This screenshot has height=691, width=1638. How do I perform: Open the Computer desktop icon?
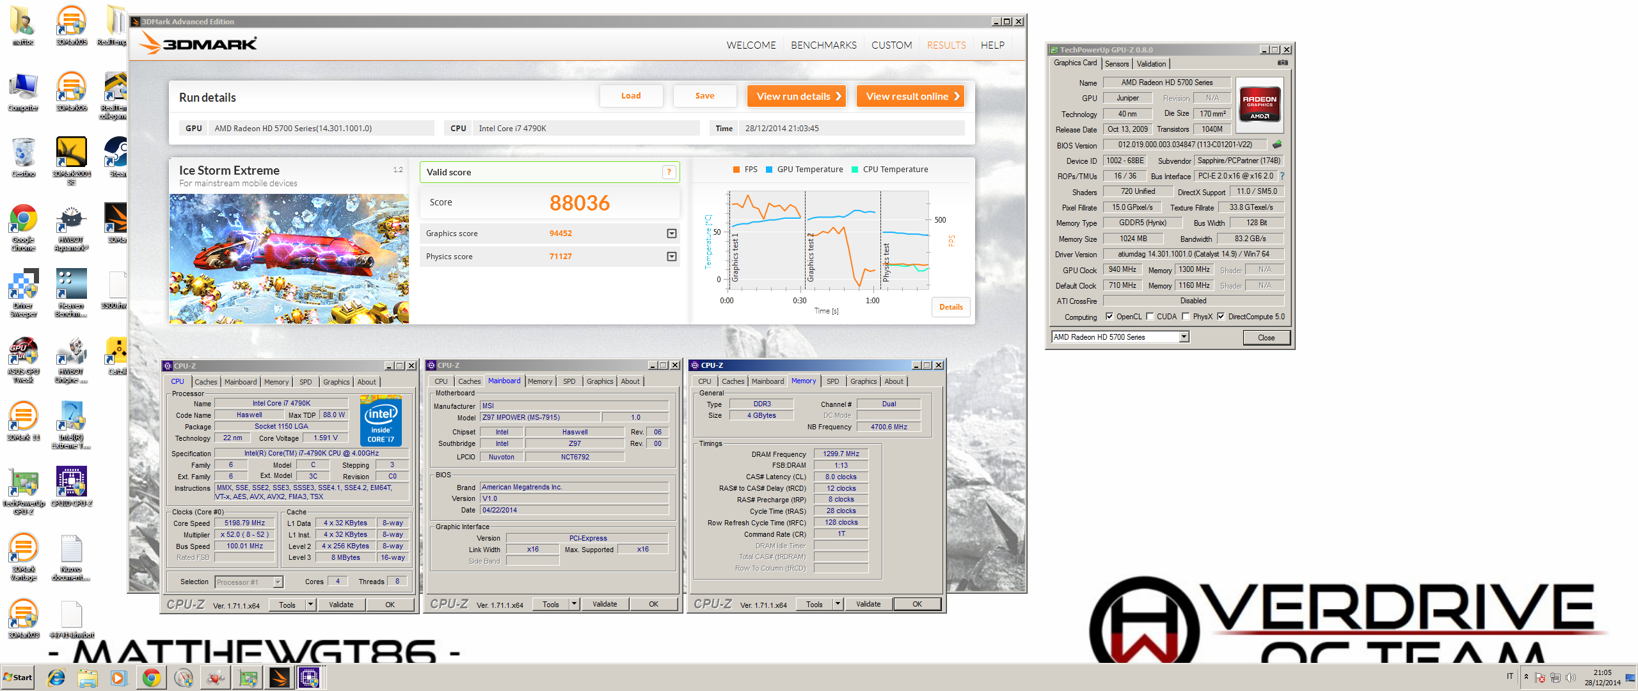24,91
